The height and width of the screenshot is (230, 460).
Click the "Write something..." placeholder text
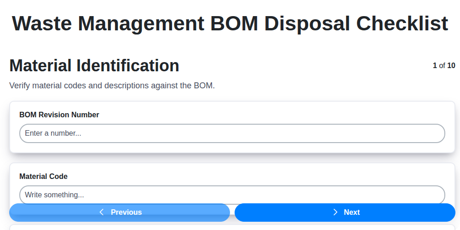coord(54,195)
